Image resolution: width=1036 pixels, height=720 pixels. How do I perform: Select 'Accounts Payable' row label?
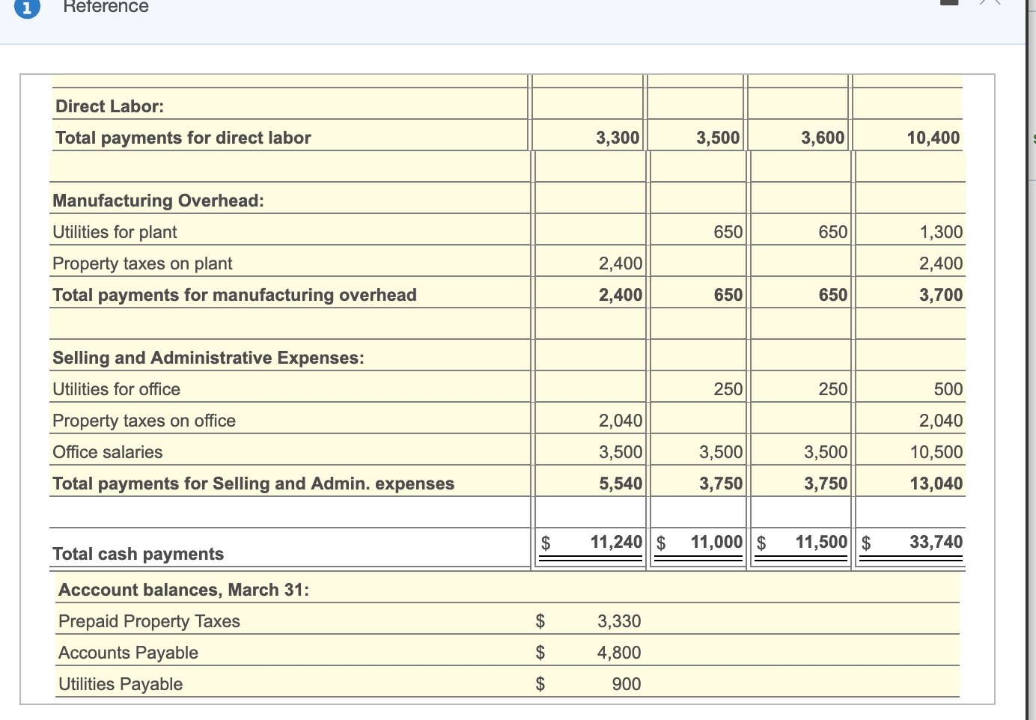[128, 653]
